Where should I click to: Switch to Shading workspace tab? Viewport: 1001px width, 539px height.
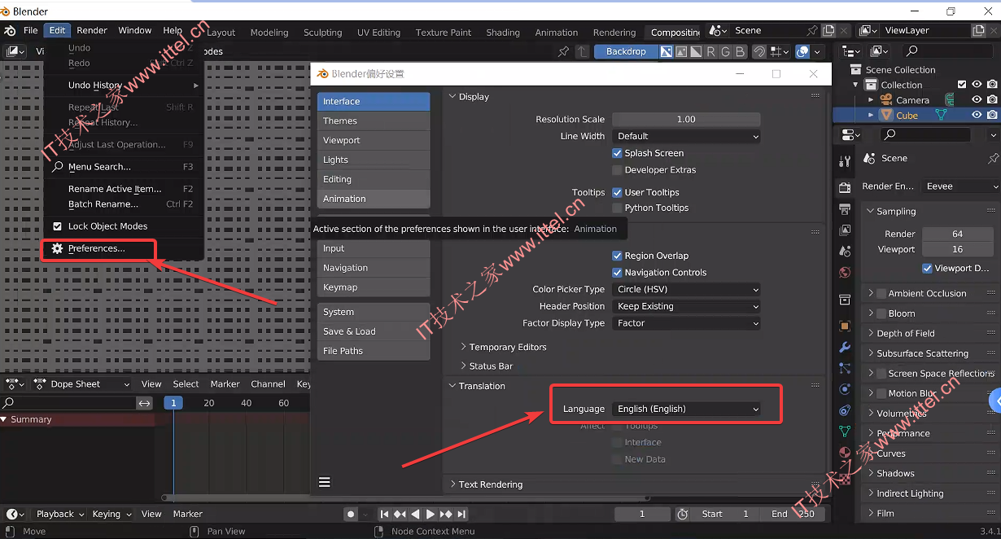click(x=503, y=33)
